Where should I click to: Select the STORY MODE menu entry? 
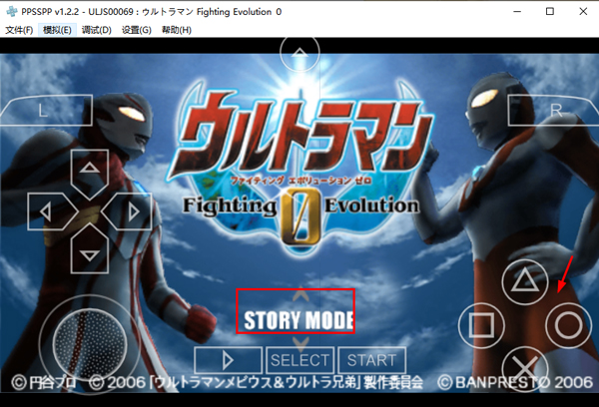click(x=299, y=320)
